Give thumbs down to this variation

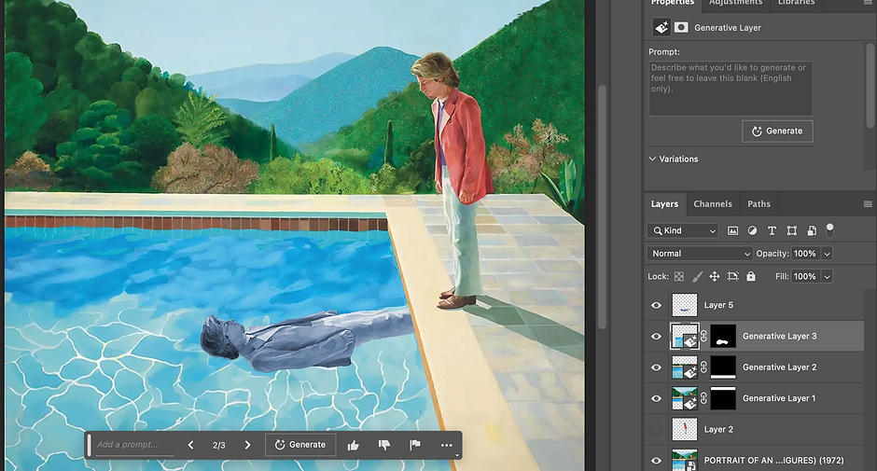(384, 445)
